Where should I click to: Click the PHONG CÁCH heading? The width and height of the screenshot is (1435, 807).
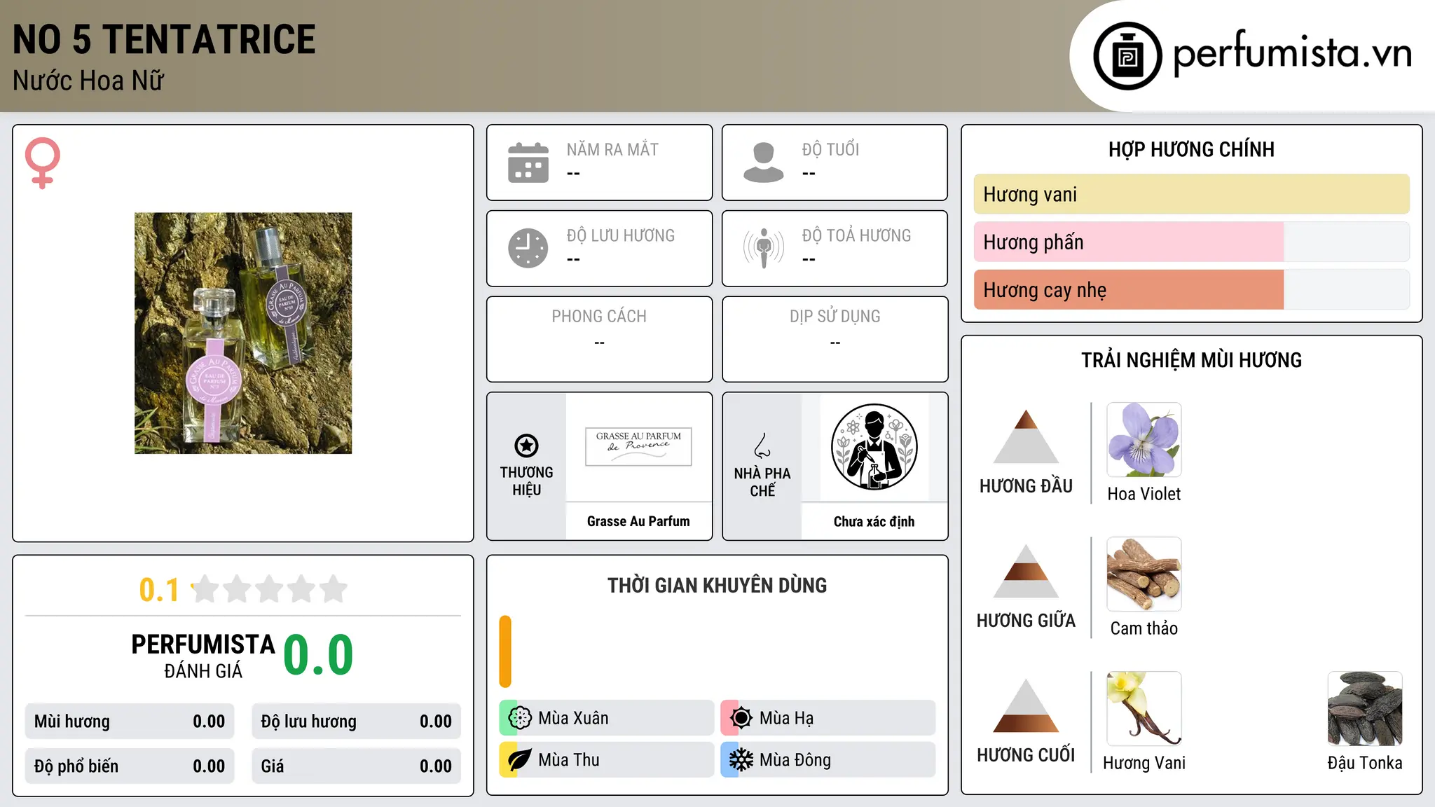point(599,317)
